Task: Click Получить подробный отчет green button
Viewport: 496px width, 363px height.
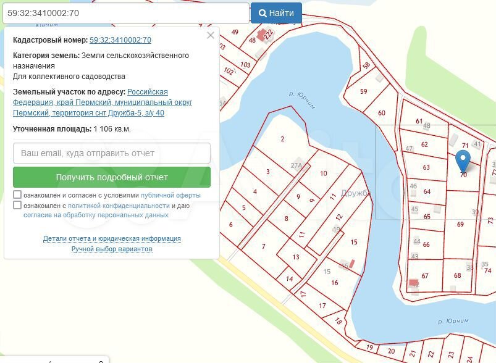Action: pyautogui.click(x=112, y=177)
